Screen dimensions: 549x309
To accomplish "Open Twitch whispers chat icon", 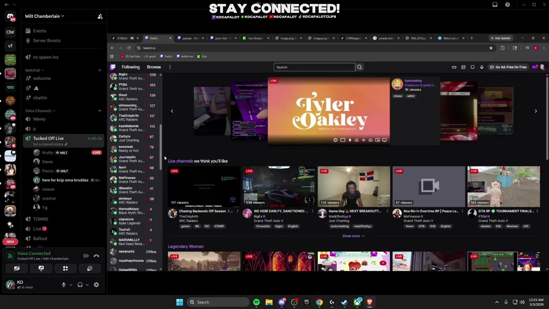I will coord(472,67).
